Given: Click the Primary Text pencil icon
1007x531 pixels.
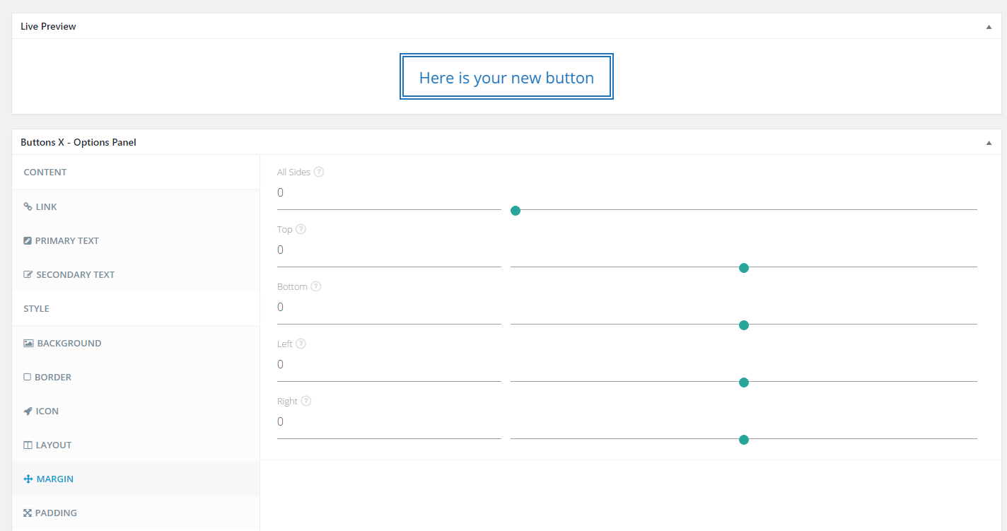Looking at the screenshot, I should 27,240.
